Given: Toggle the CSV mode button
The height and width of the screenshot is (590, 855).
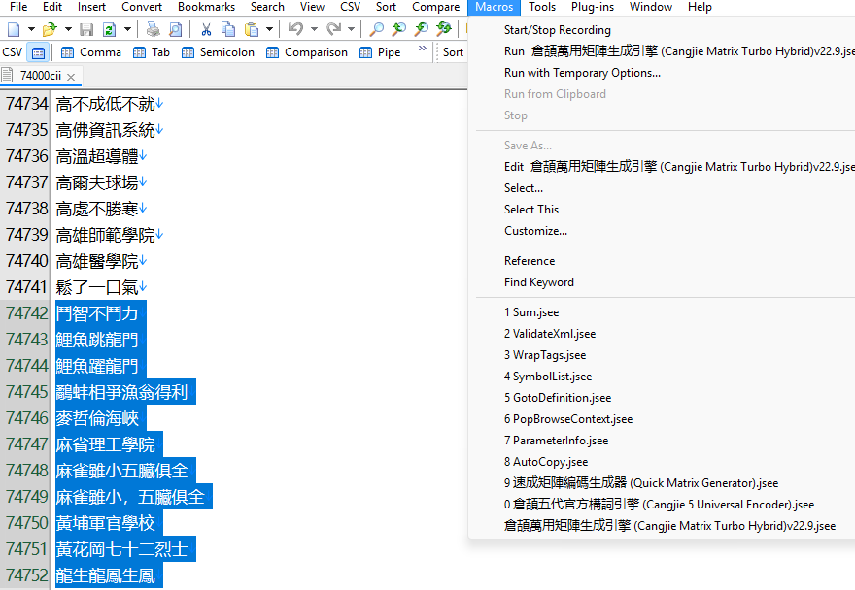Looking at the screenshot, I should [38, 52].
